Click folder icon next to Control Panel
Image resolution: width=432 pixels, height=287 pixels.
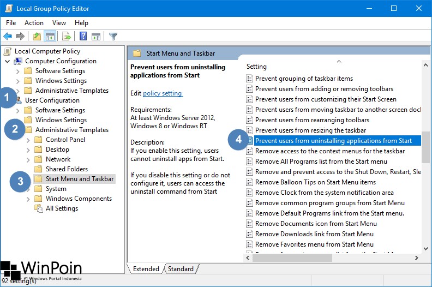coord(38,140)
